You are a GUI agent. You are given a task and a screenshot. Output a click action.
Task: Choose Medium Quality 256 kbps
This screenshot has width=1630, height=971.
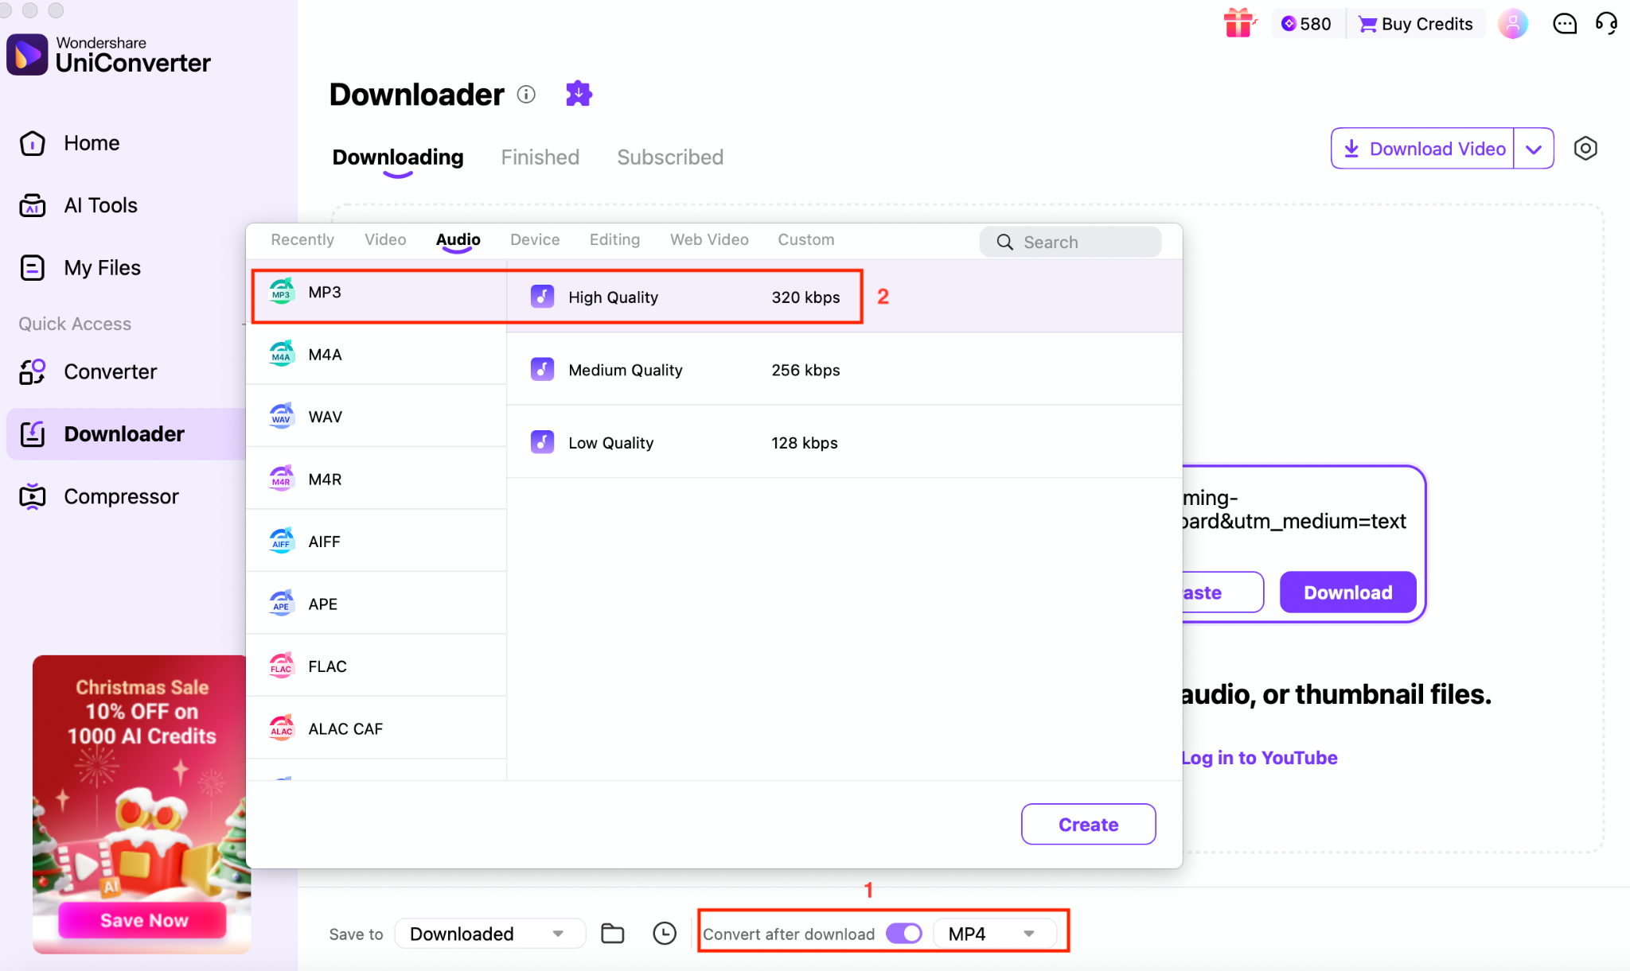coord(625,369)
